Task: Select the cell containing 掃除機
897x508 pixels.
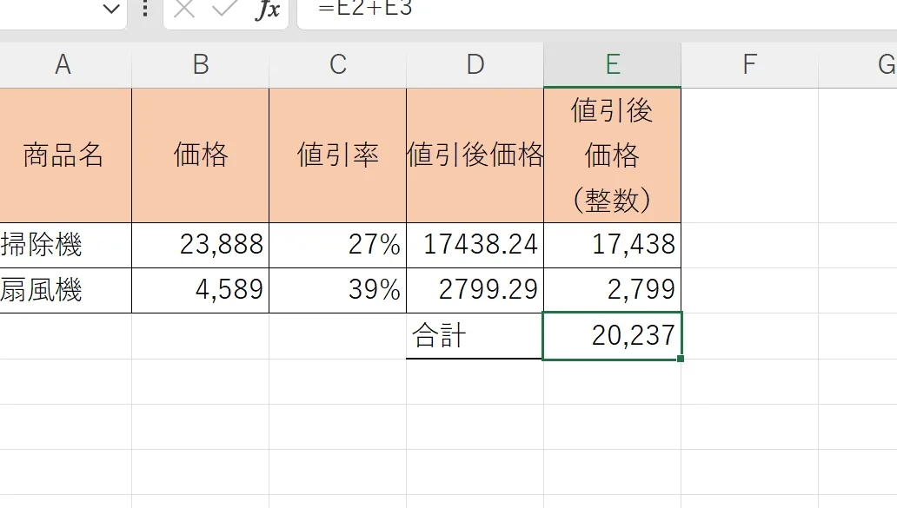Action: click(x=63, y=245)
